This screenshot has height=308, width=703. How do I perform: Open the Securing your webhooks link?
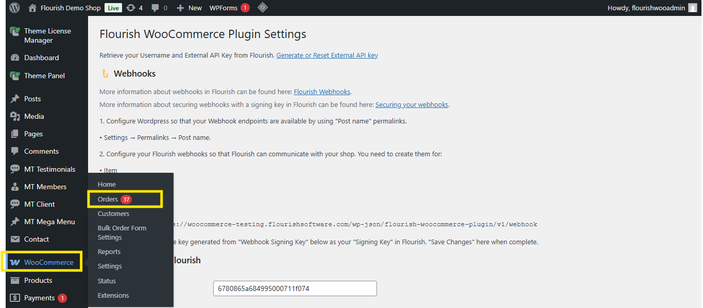click(411, 104)
